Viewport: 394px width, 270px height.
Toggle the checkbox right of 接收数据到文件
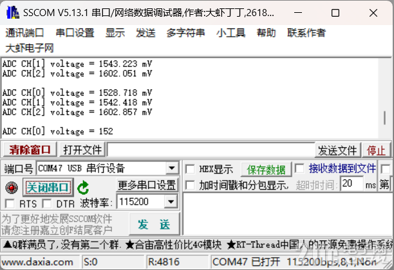pyautogui.click(x=386, y=168)
